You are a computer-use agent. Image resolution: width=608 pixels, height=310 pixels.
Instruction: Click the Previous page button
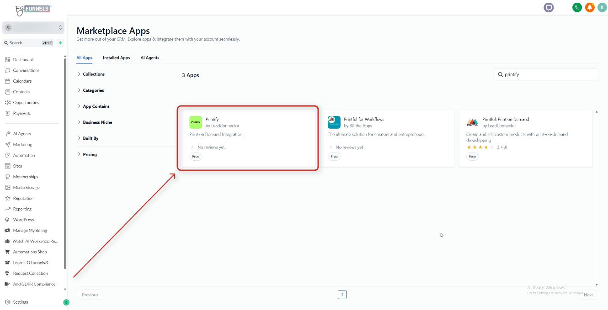click(x=90, y=294)
